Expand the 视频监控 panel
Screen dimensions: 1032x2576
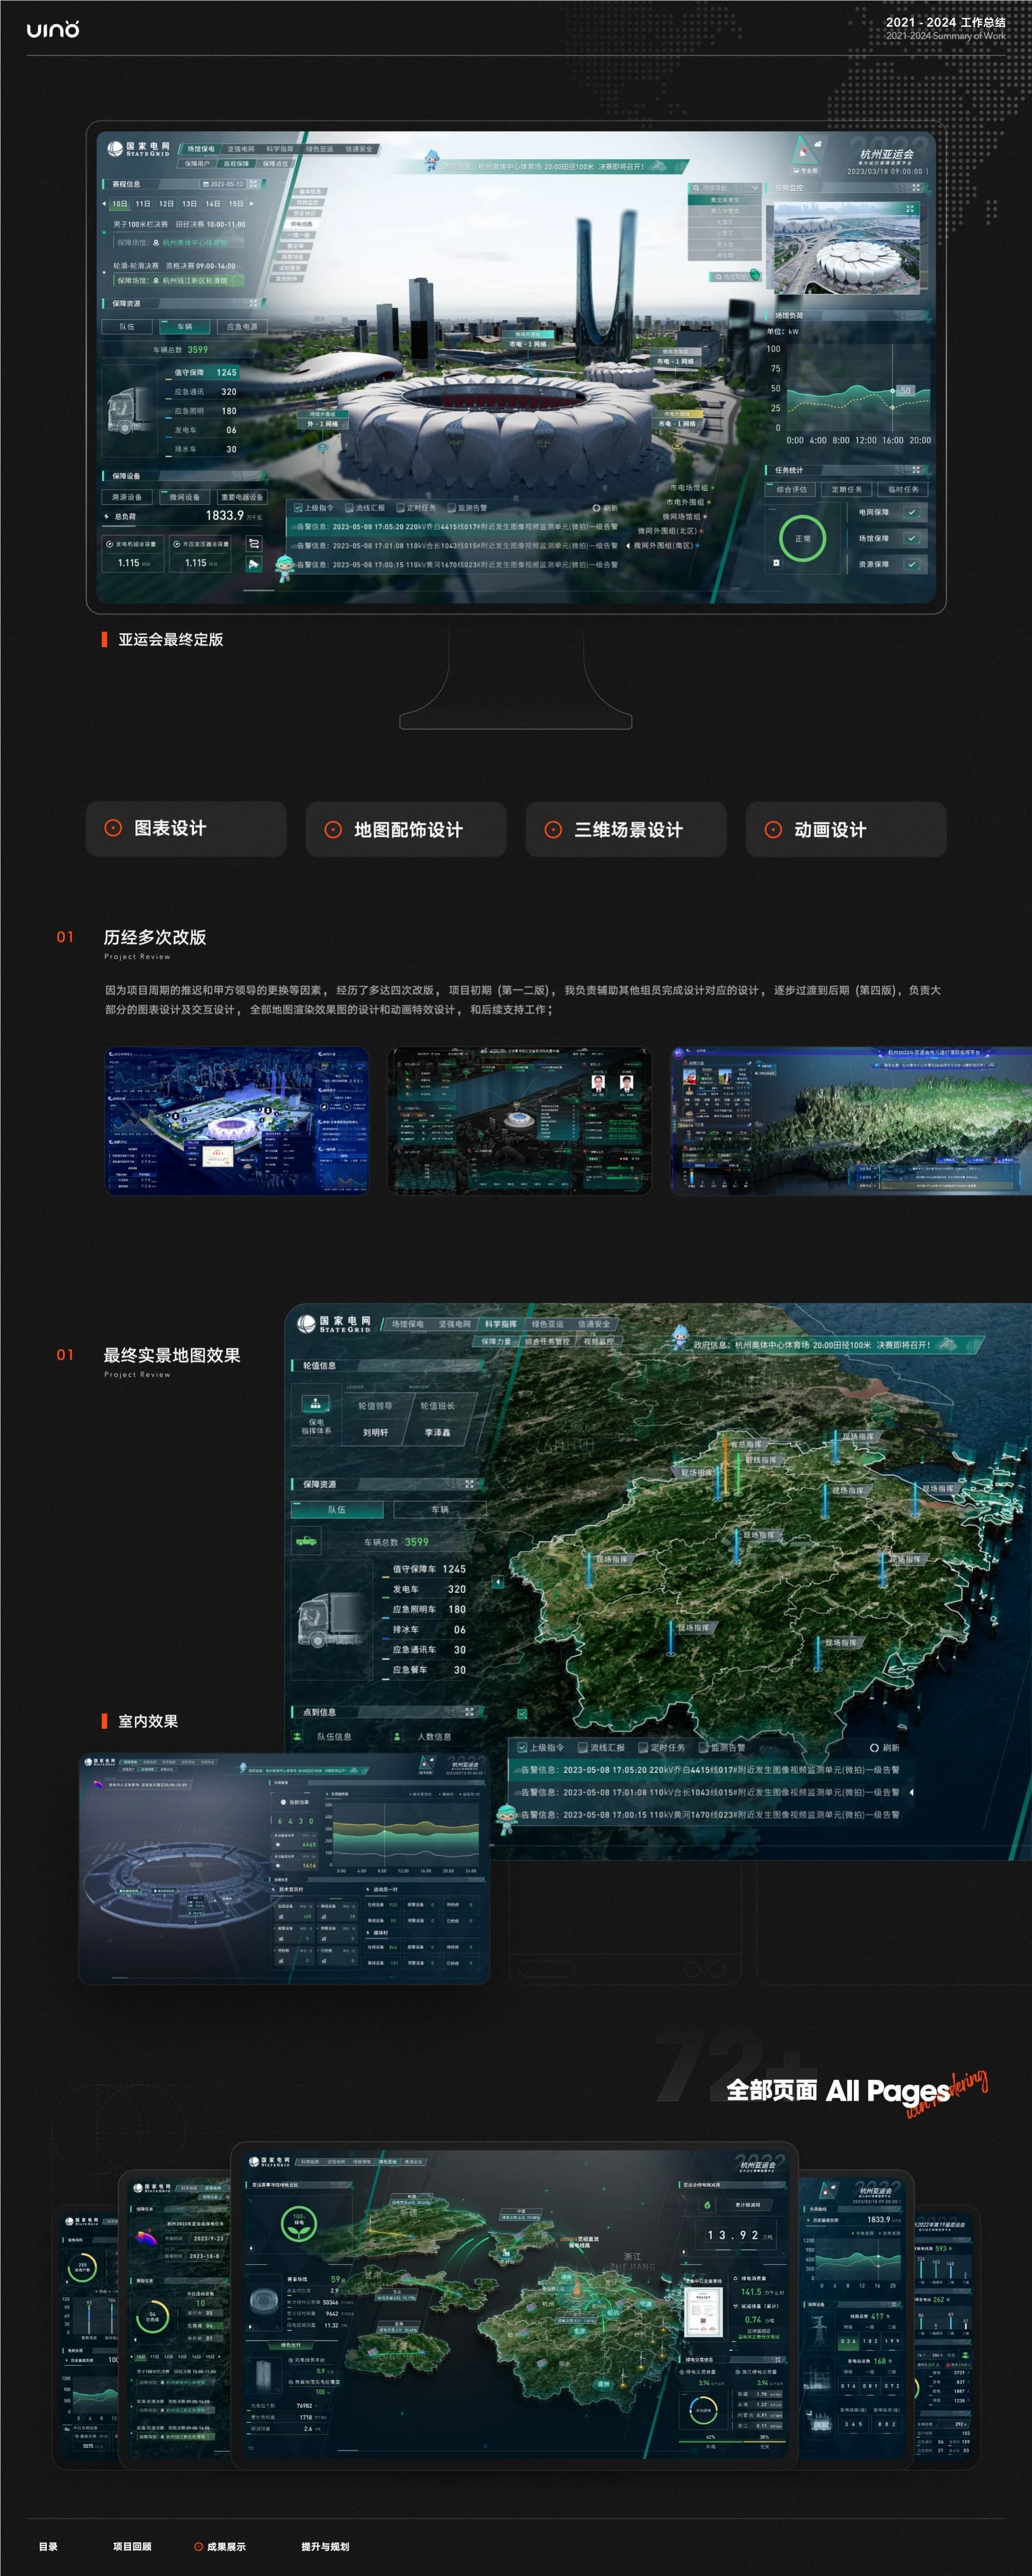click(x=916, y=187)
